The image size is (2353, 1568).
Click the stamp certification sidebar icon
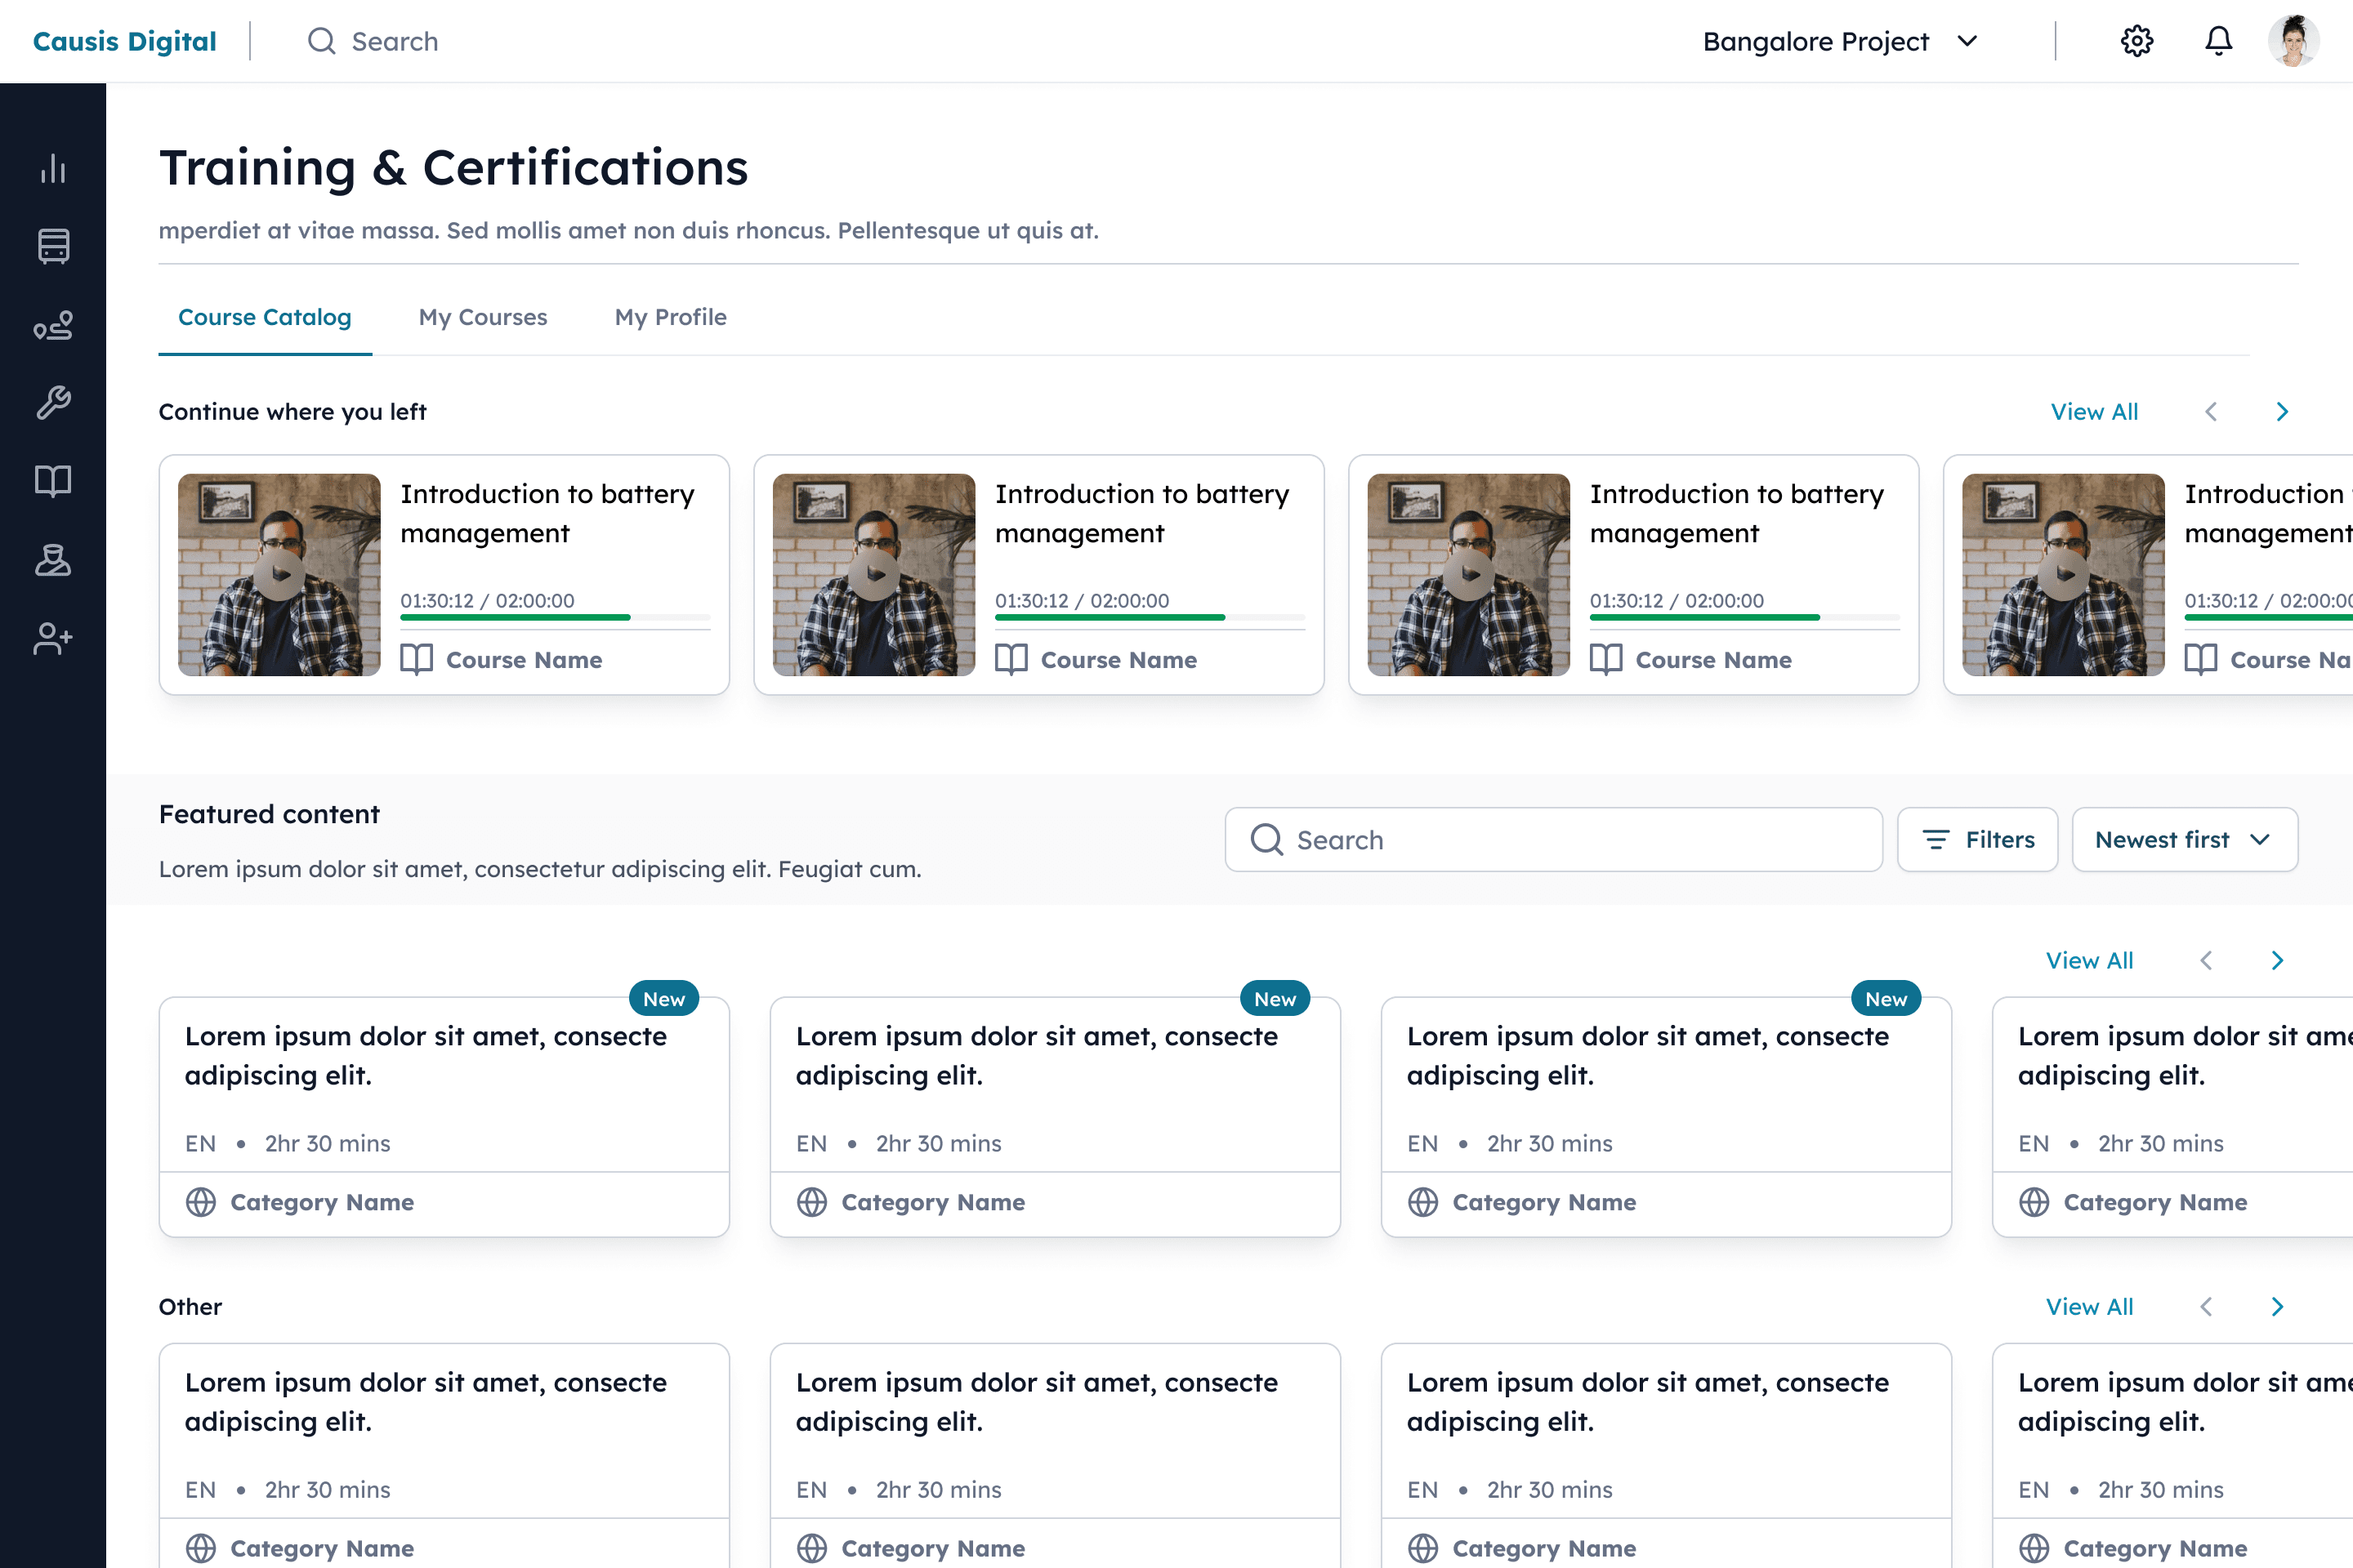tap(53, 560)
